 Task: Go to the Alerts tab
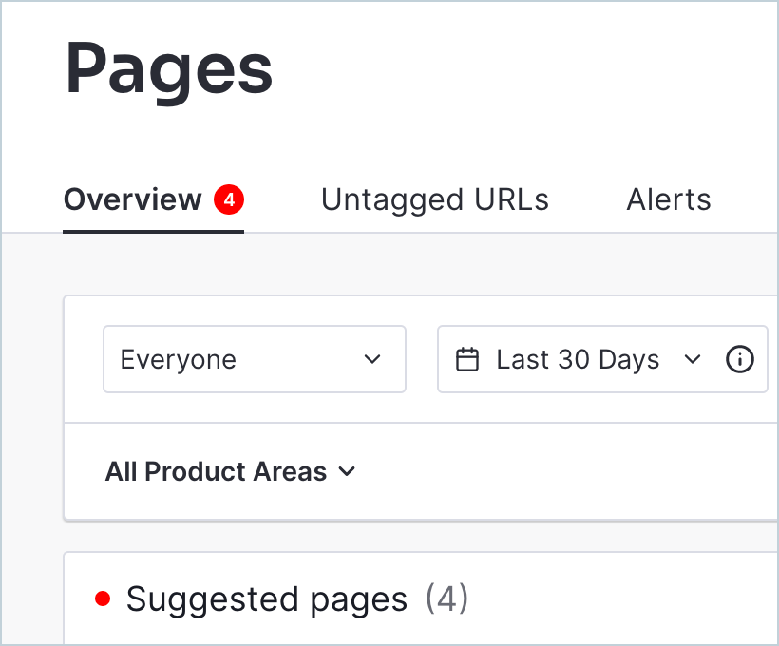669,200
